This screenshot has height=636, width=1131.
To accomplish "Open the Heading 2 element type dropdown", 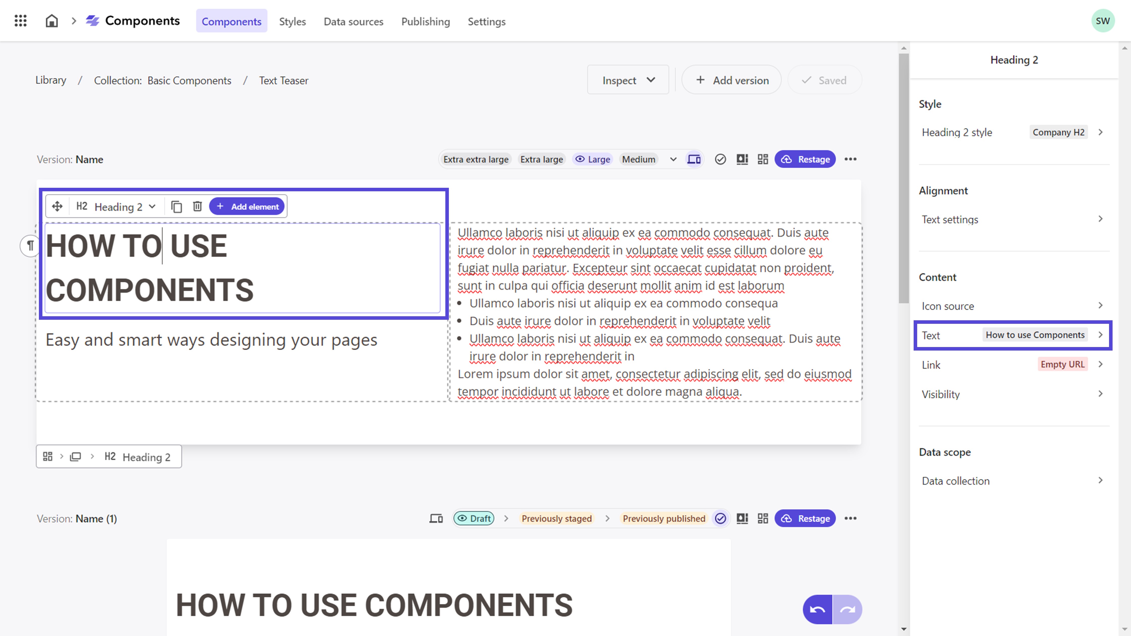I will coord(152,206).
